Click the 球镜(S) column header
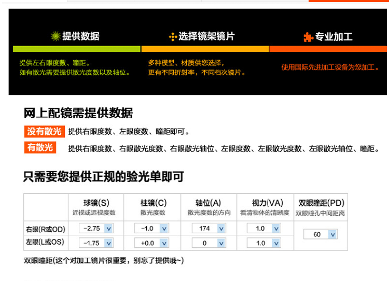 (96, 203)
